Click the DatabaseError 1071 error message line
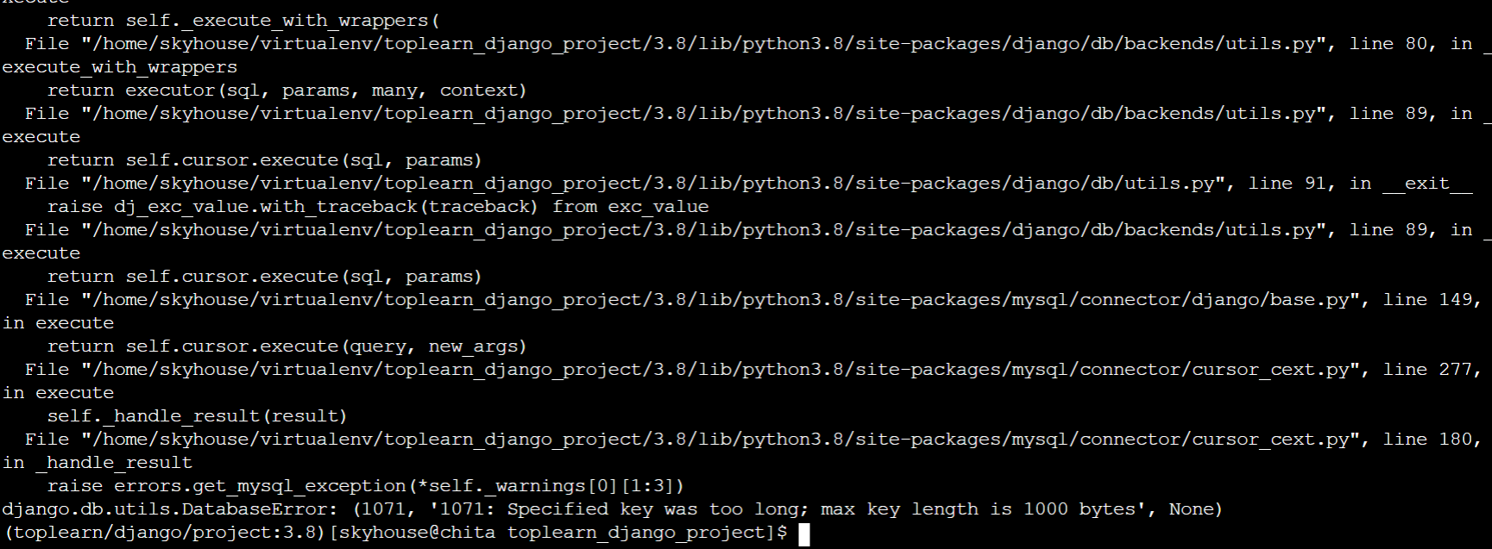The height and width of the screenshot is (549, 1492). [612, 509]
